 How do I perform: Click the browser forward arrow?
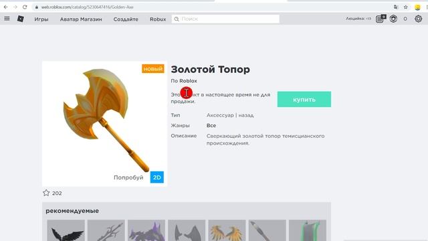15,7
